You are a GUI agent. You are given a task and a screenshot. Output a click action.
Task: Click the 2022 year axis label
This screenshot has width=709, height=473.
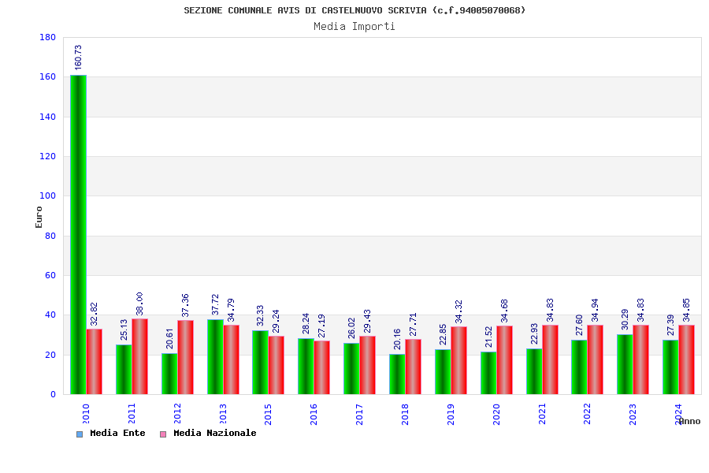pyautogui.click(x=588, y=414)
